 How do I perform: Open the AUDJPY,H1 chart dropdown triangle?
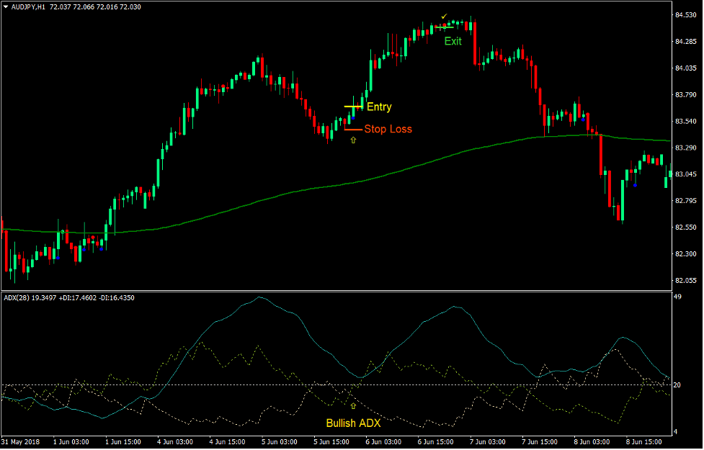pos(6,6)
